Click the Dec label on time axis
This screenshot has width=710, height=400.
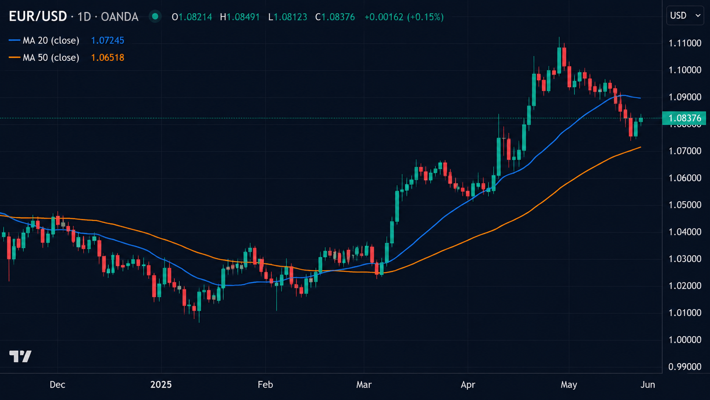click(57, 385)
